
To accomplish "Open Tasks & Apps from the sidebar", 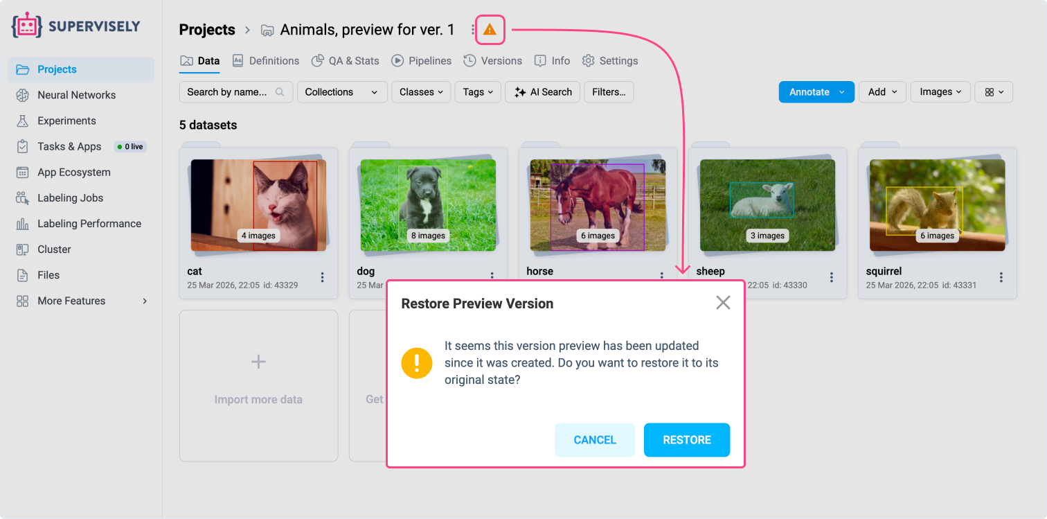I will 69,146.
